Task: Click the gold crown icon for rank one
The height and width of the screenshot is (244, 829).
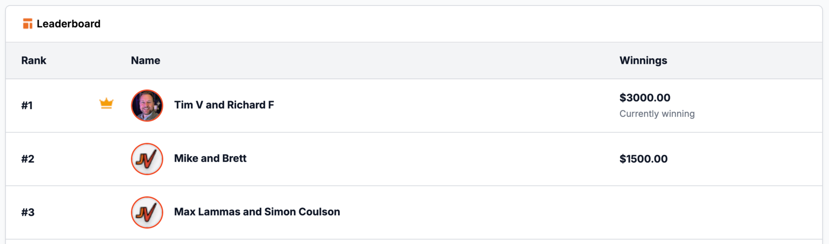Action: tap(106, 103)
